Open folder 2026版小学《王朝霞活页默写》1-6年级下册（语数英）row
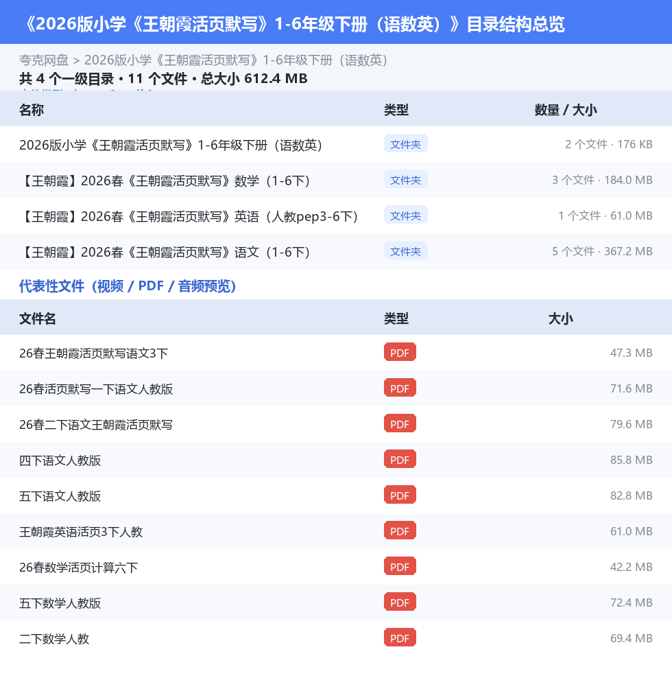The width and height of the screenshot is (672, 678). [336, 144]
